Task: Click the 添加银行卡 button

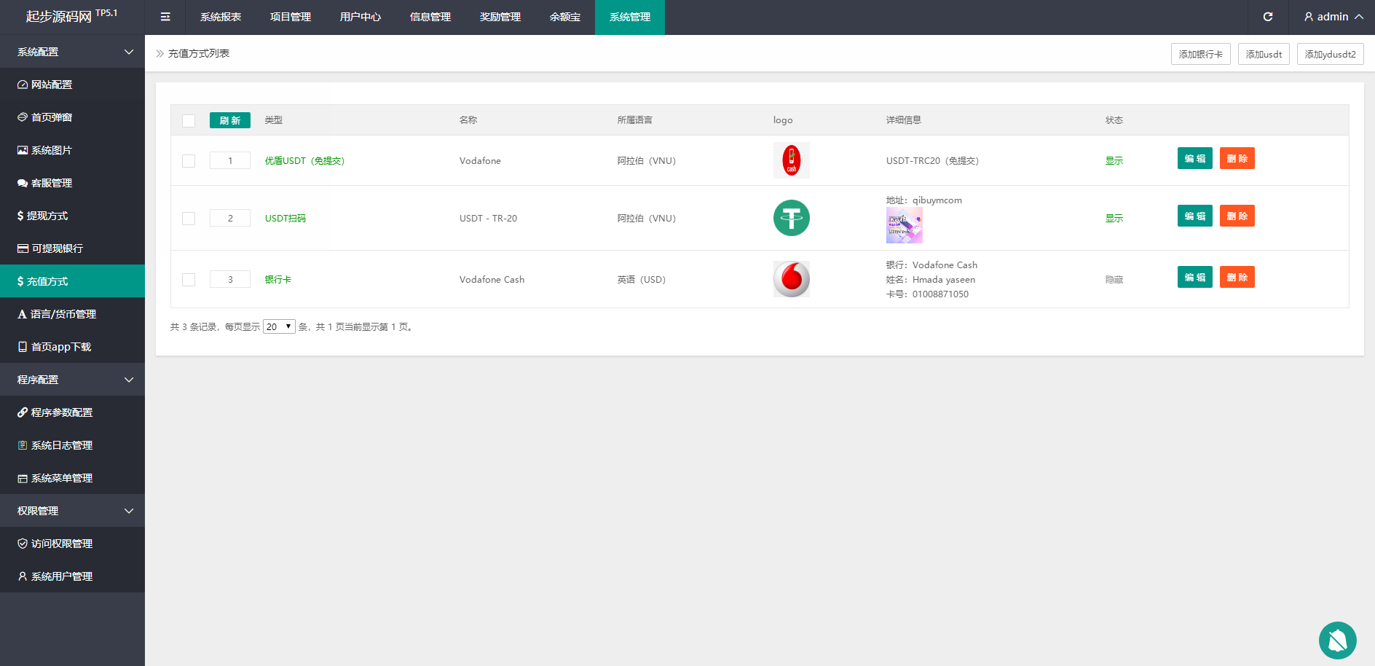Action: [x=1200, y=54]
